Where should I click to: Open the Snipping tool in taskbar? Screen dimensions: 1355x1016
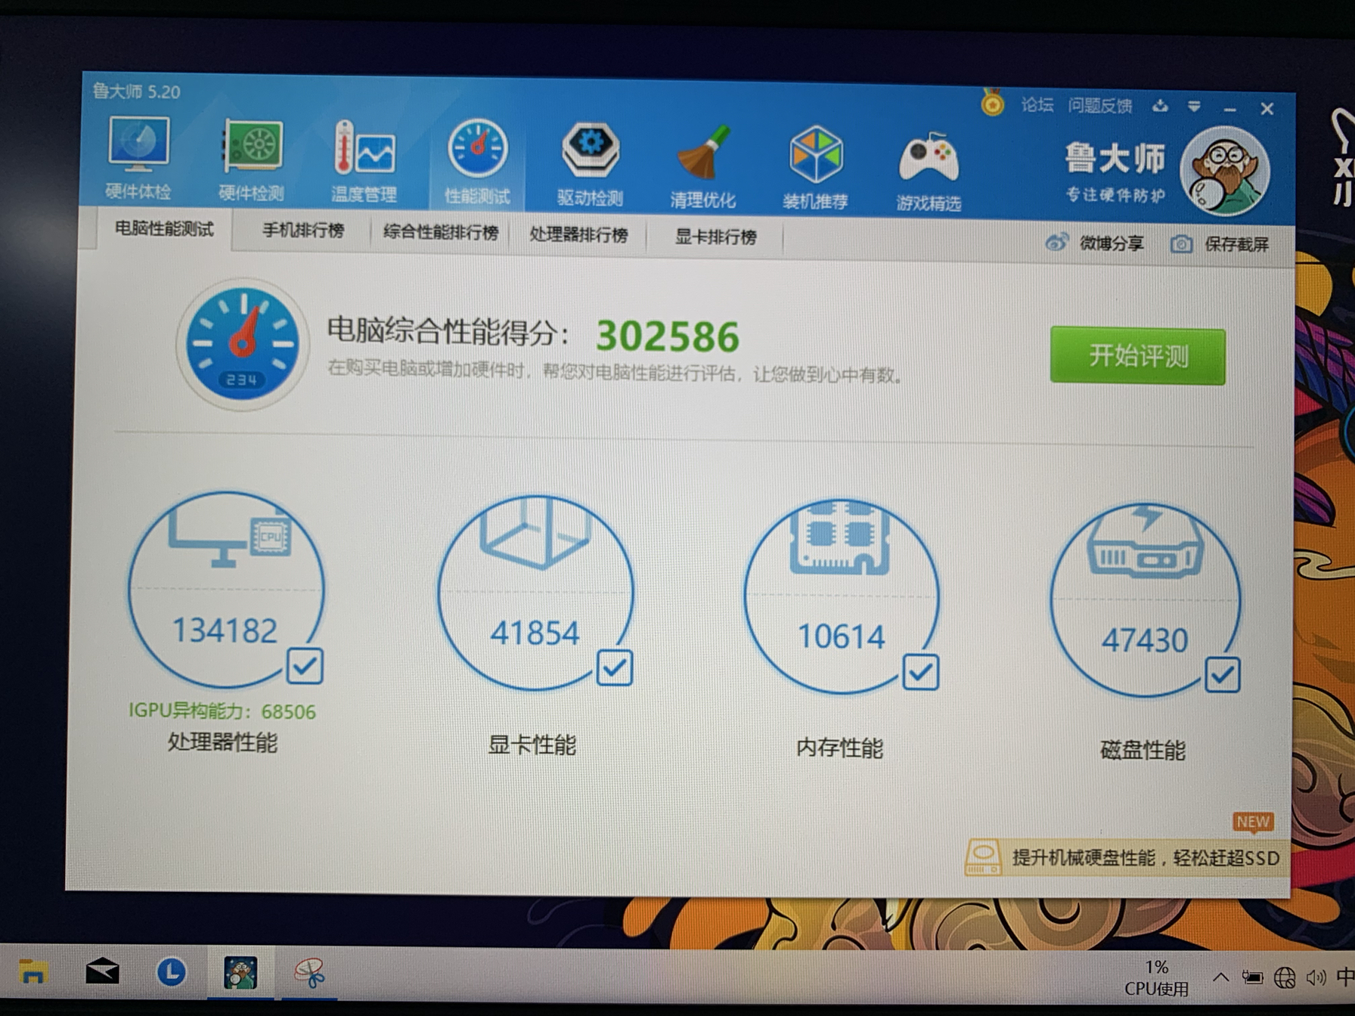[x=310, y=973]
